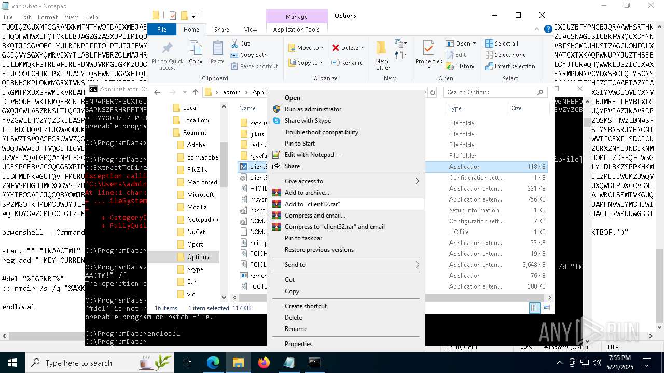Click the Windows Start button
This screenshot has width=664, height=373.
(12, 363)
